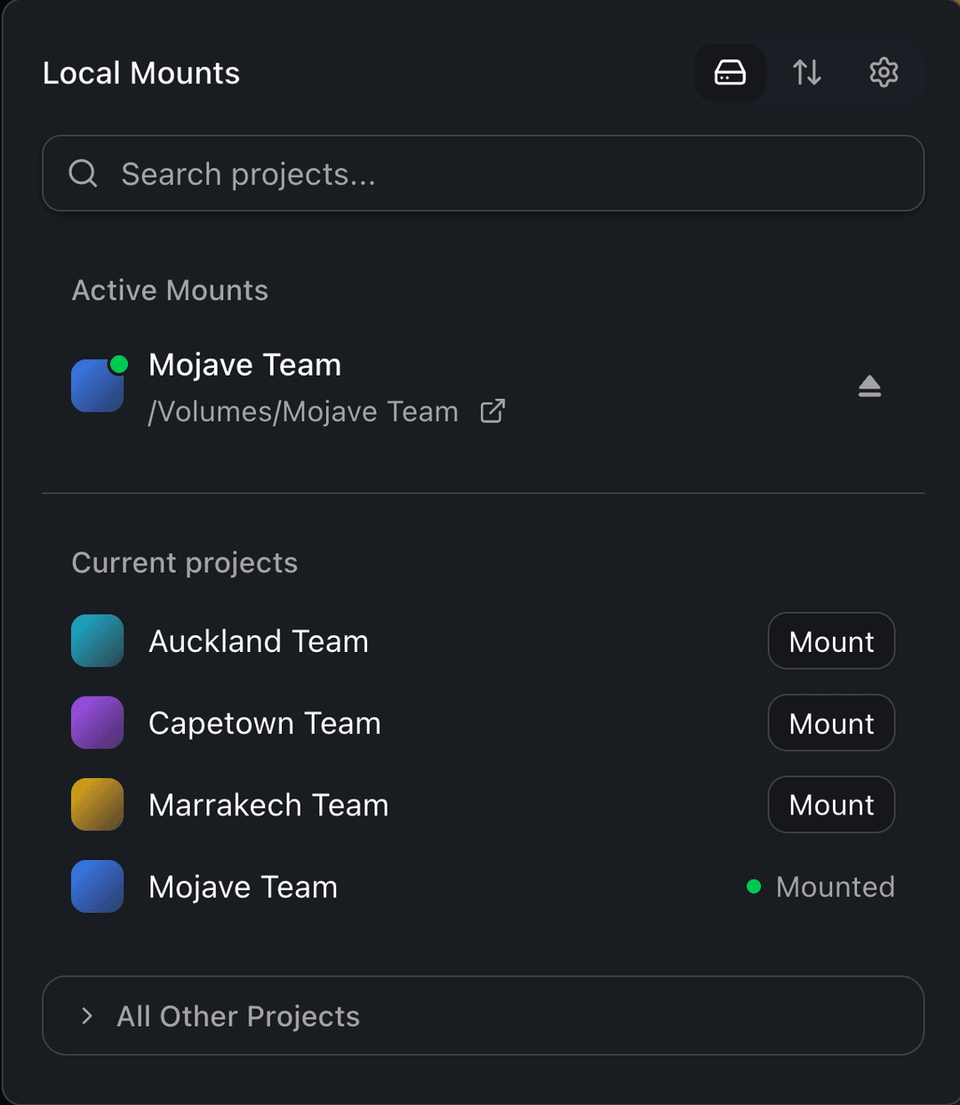
Task: Click the search magnifier icon
Action: coord(83,174)
